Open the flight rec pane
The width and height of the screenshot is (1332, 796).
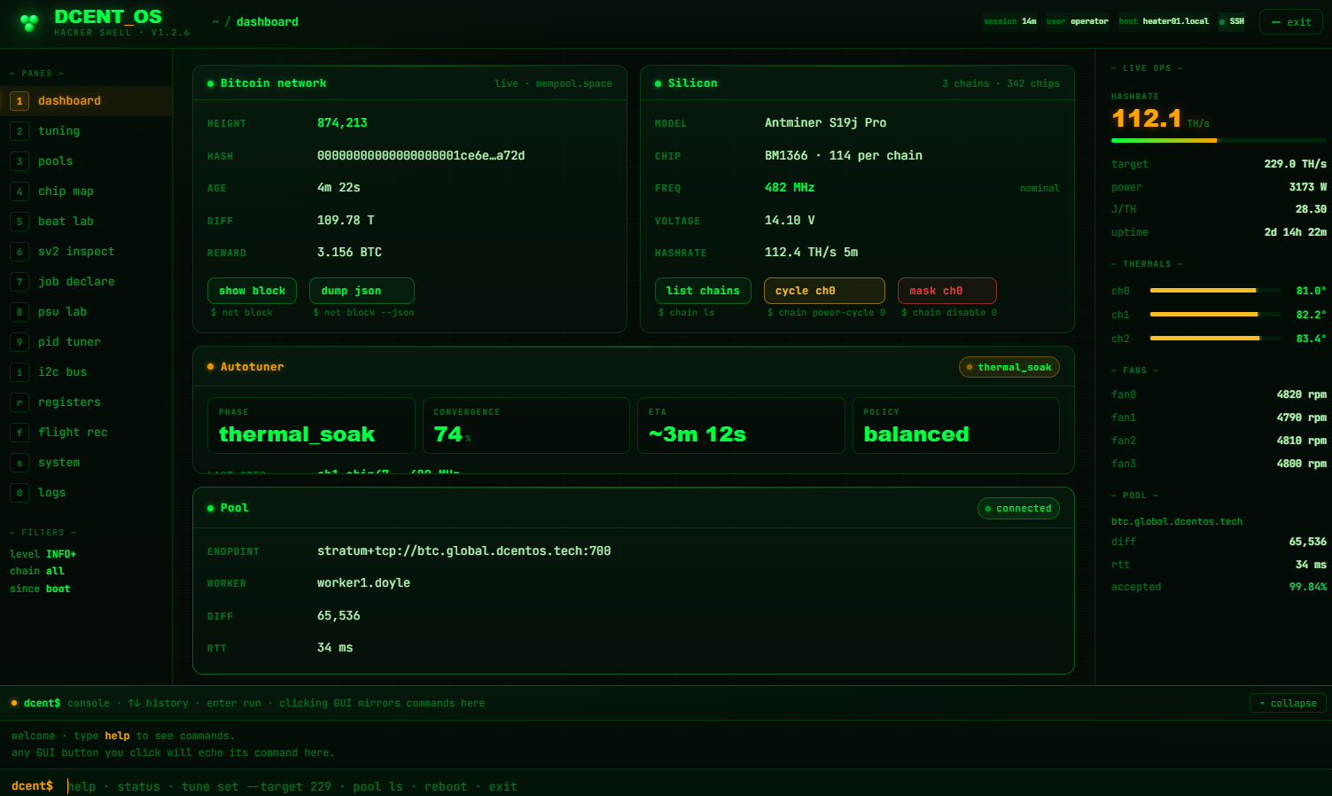click(86, 433)
